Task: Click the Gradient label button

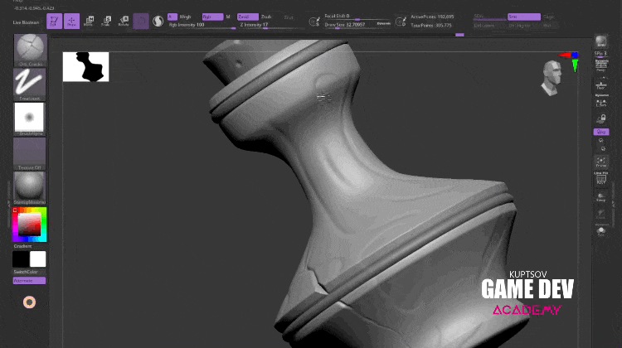Action: (22, 246)
